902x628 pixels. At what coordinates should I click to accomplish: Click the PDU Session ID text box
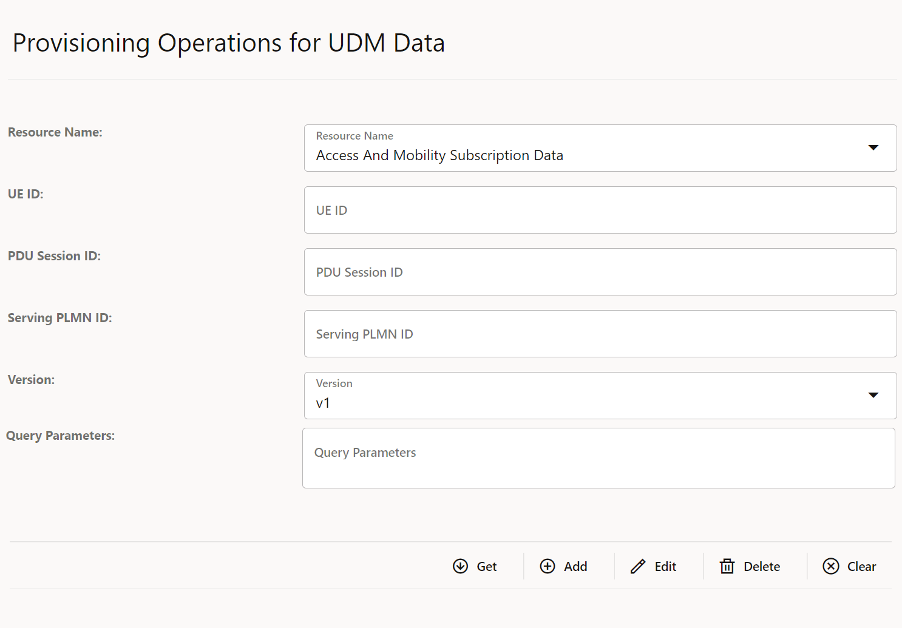click(600, 272)
